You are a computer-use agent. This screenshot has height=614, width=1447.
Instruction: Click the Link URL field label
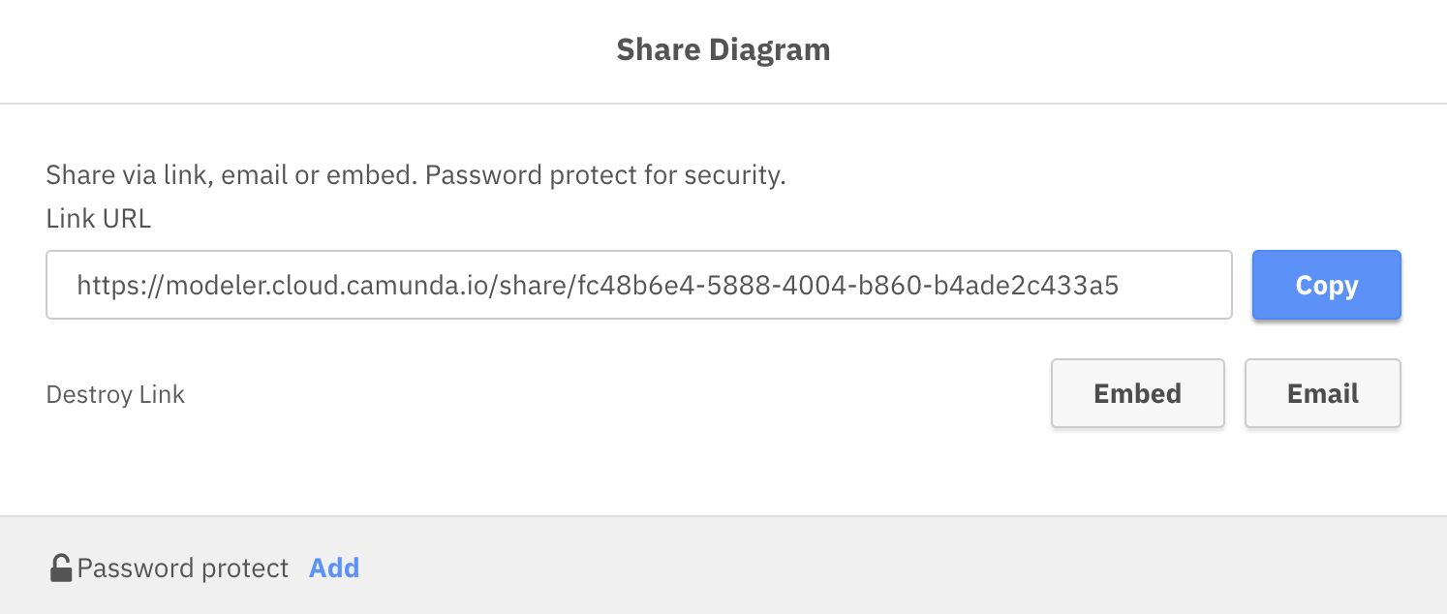click(99, 219)
